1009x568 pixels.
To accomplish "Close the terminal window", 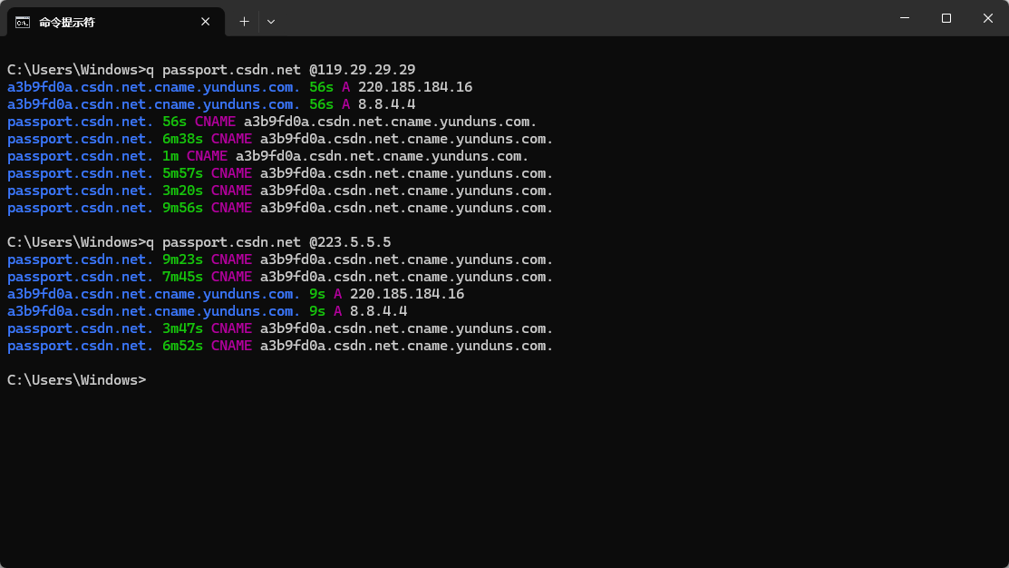I will pos(988,18).
